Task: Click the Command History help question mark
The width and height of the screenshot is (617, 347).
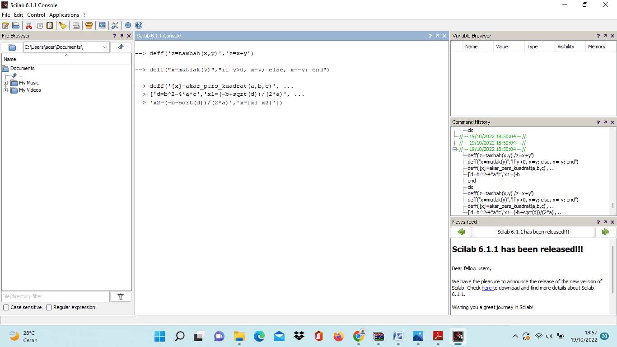Action: pyautogui.click(x=598, y=122)
